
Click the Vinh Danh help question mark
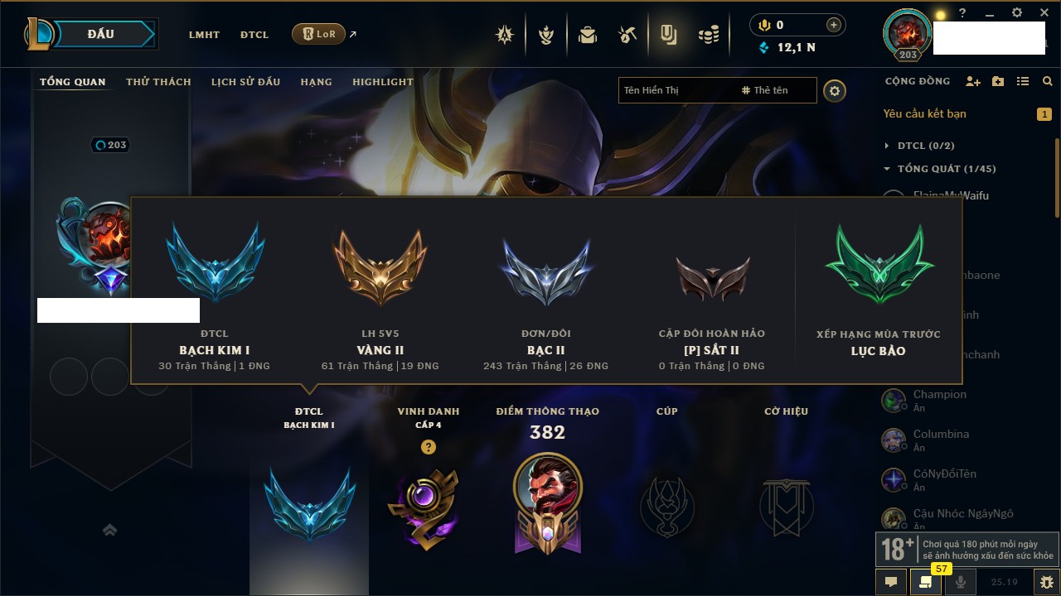(x=428, y=447)
